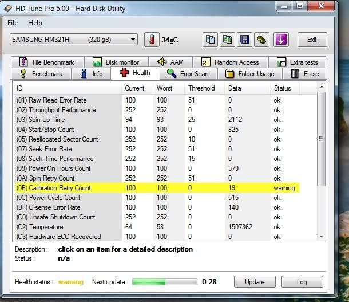Click the next update progress bar

(x=164, y=282)
